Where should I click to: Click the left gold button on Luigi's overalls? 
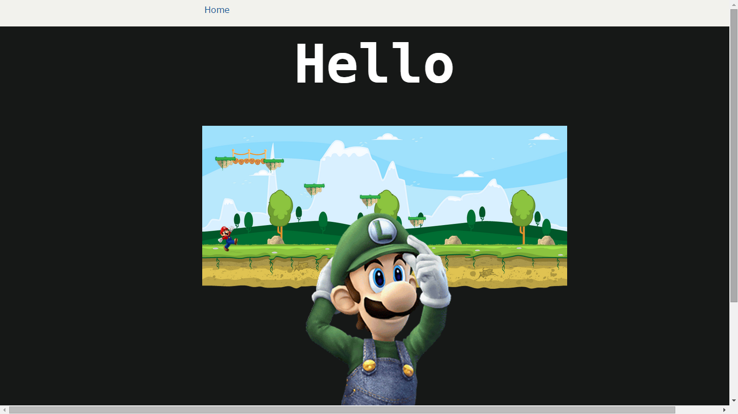coord(369,365)
